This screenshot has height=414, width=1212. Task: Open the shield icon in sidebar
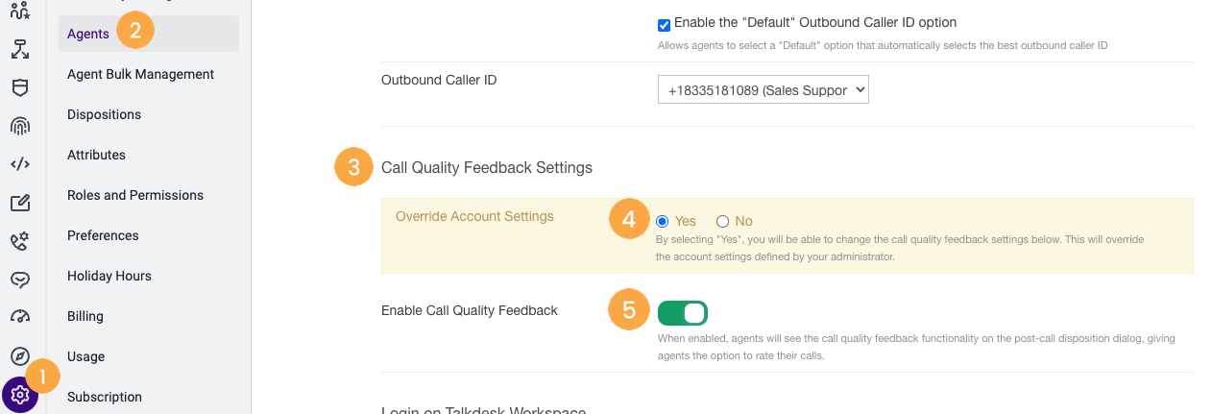[x=20, y=87]
